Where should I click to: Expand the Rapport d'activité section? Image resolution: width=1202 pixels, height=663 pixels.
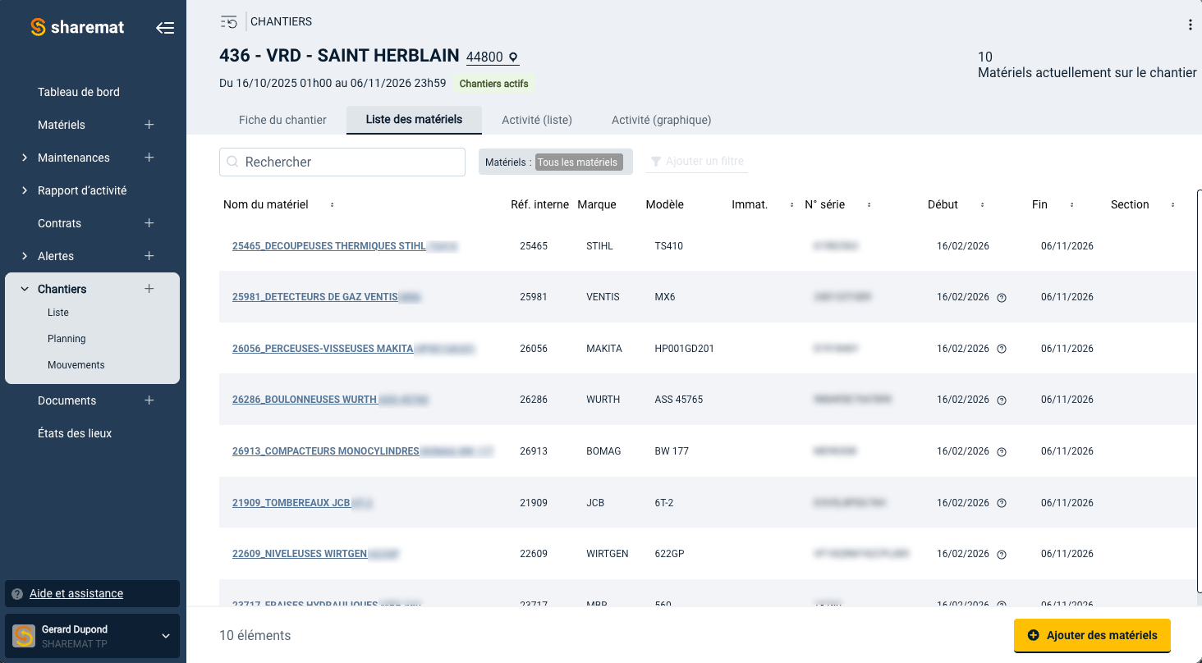click(x=25, y=190)
